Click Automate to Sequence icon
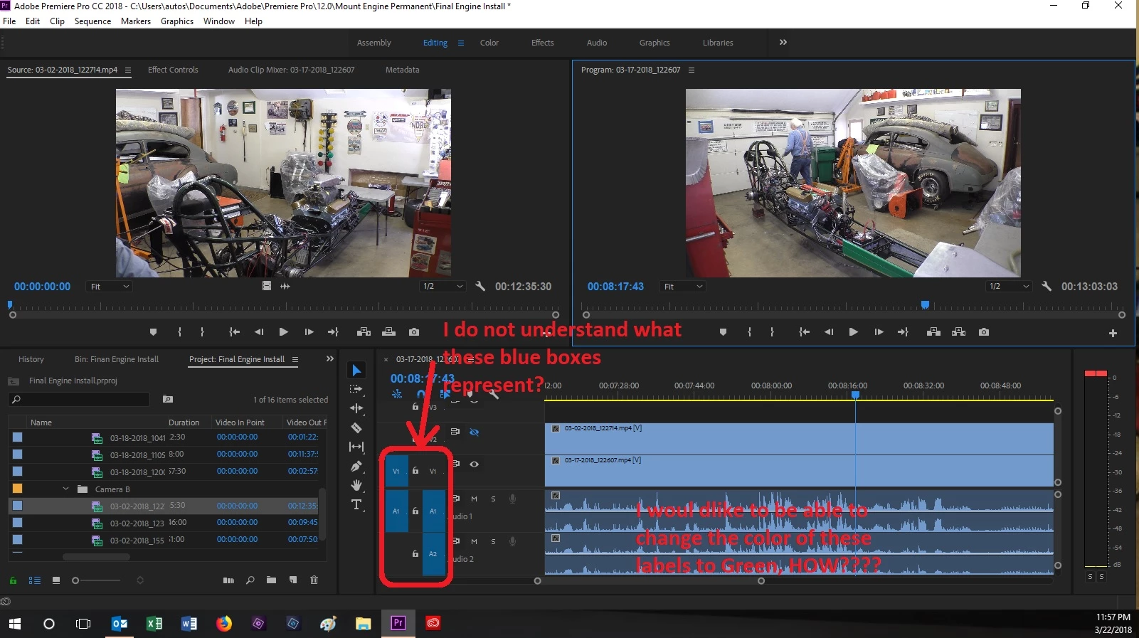This screenshot has width=1139, height=638. (228, 580)
